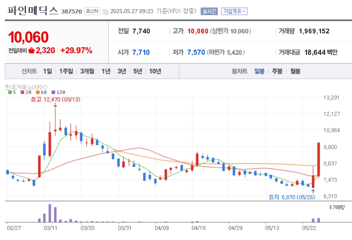Click the purple 120-day moving average swatch
Screen dimensions: 352x240
[53, 92]
